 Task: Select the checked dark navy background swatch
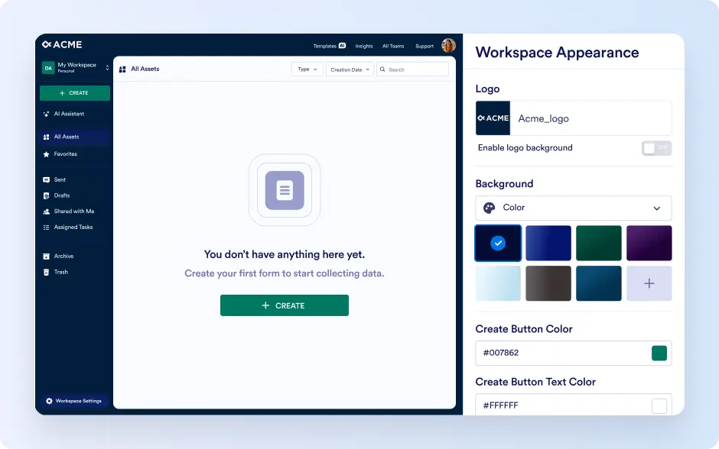498,243
